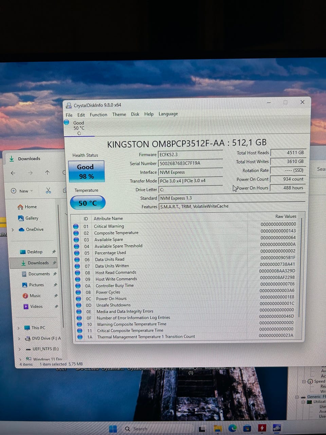
Task: Open the New dropdown in Explorer
Action: [x=22, y=191]
